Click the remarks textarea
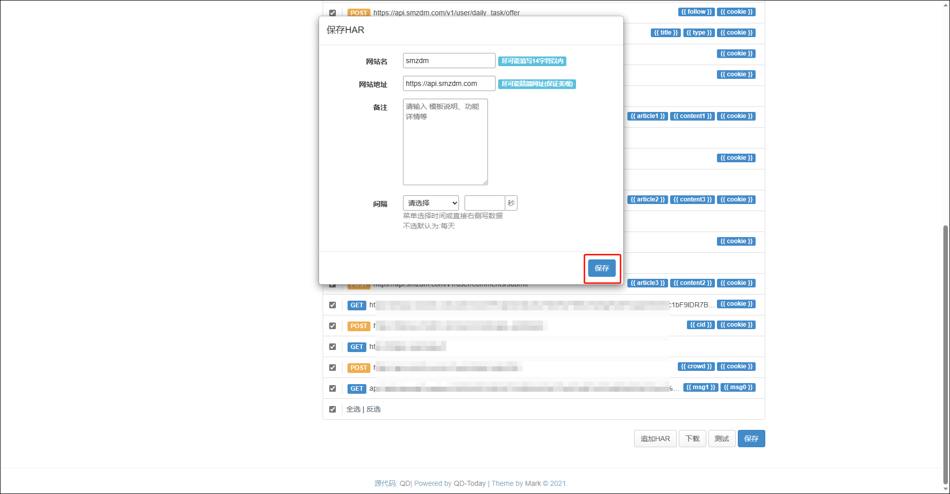950x494 pixels. [x=445, y=142]
